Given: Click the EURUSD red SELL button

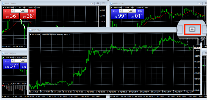Looking at the screenshot, I should click(x=7, y=11).
